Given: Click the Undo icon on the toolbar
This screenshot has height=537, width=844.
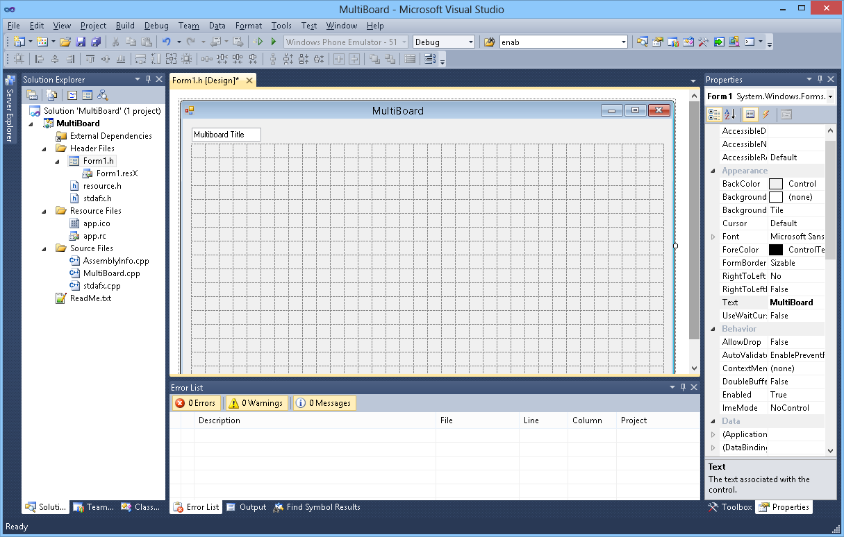Looking at the screenshot, I should coord(167,42).
